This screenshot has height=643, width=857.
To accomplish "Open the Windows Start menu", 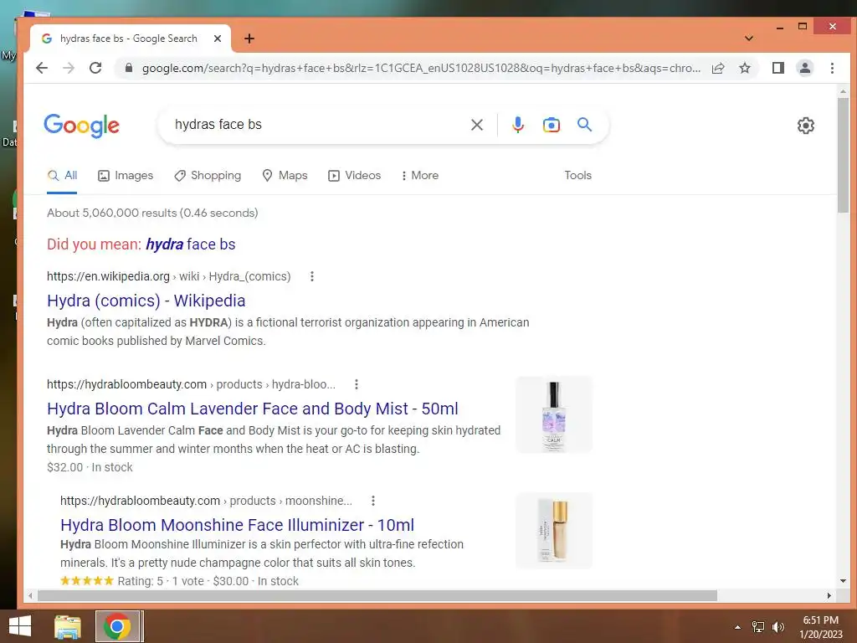I will [x=20, y=626].
